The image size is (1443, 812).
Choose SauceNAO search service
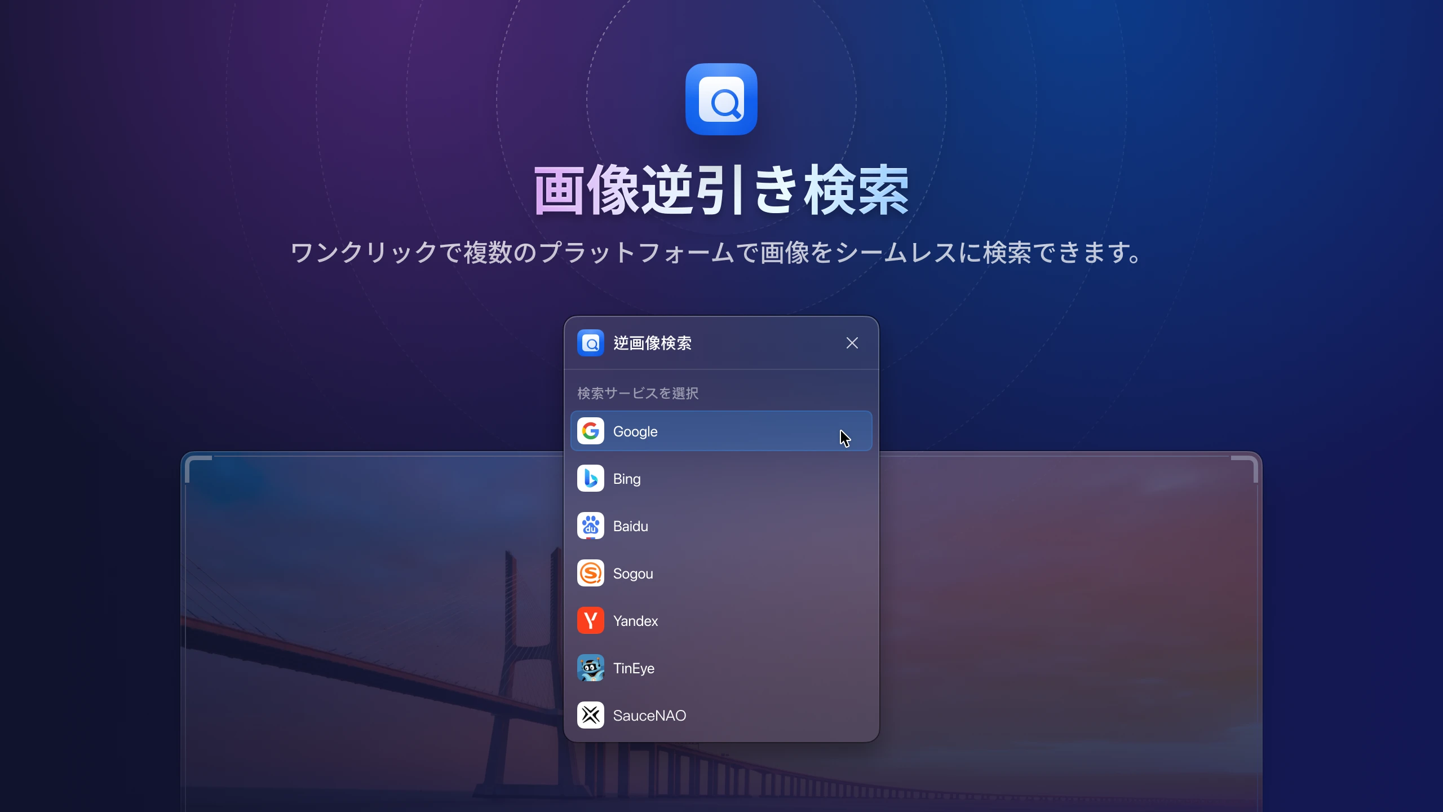(721, 716)
